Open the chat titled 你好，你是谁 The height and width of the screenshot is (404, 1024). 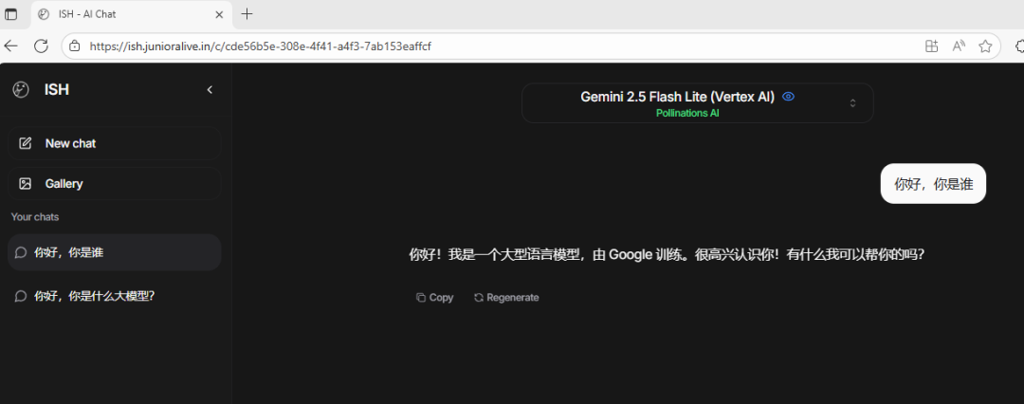[114, 253]
